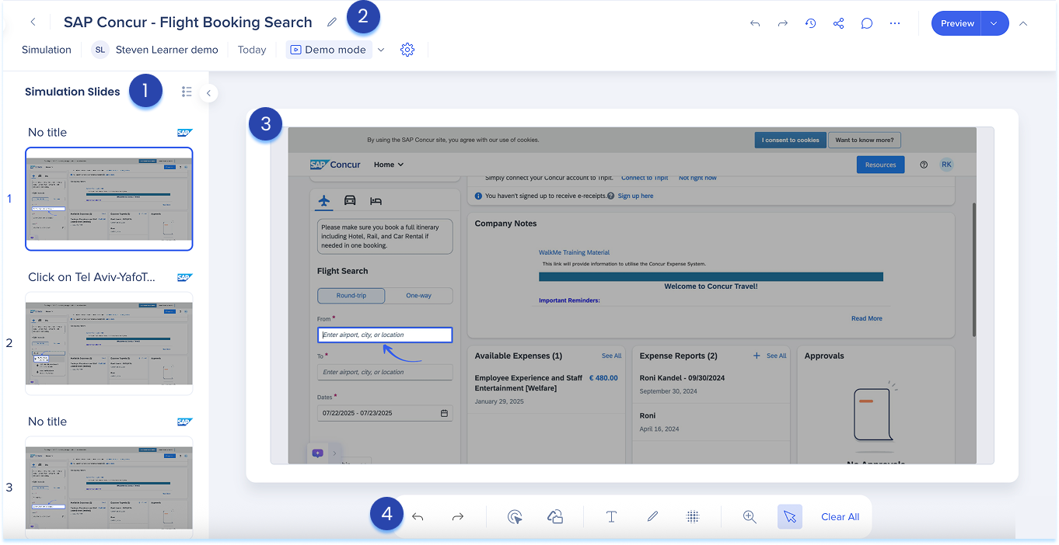The width and height of the screenshot is (1059, 545).
Task: Click the back arrow beside simulation title
Action: coord(33,23)
